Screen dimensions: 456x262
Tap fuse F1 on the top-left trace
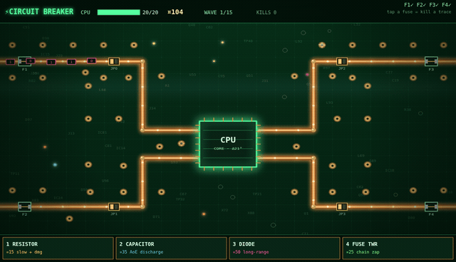tap(24, 61)
